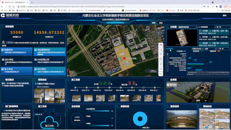Click the Gantt chart horizontal scrollbar
The image size is (231, 130).
[x=208, y=74]
